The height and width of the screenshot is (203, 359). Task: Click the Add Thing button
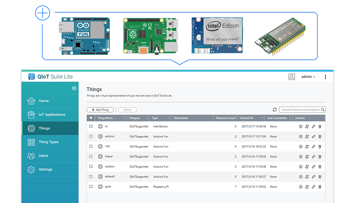100,110
